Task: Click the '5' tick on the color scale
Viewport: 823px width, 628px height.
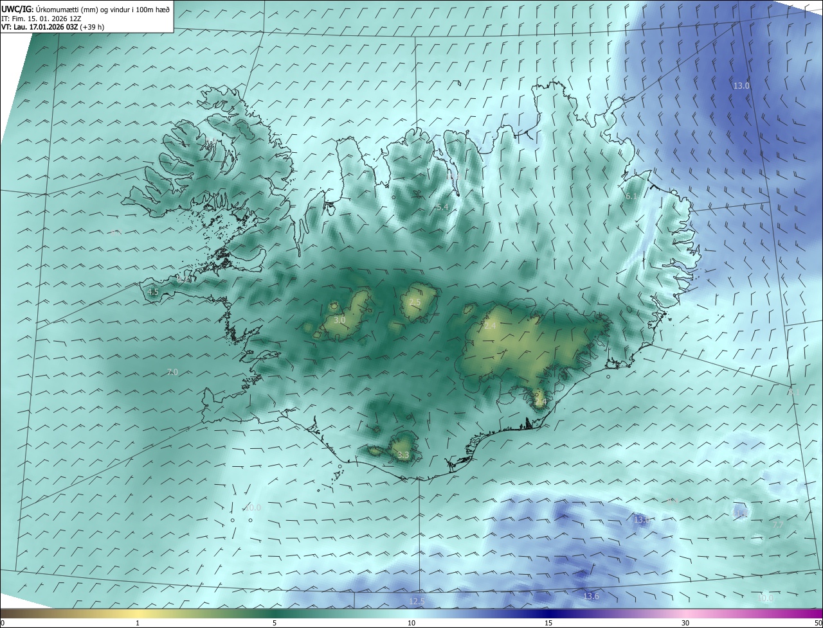Action: point(275,624)
